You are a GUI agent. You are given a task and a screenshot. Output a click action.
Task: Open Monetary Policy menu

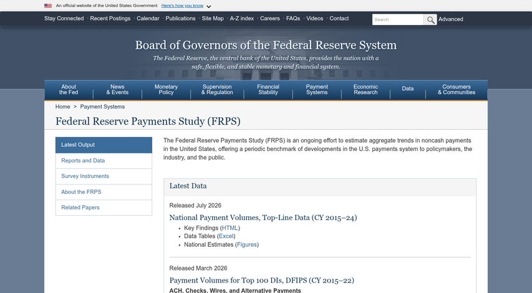[167, 90]
